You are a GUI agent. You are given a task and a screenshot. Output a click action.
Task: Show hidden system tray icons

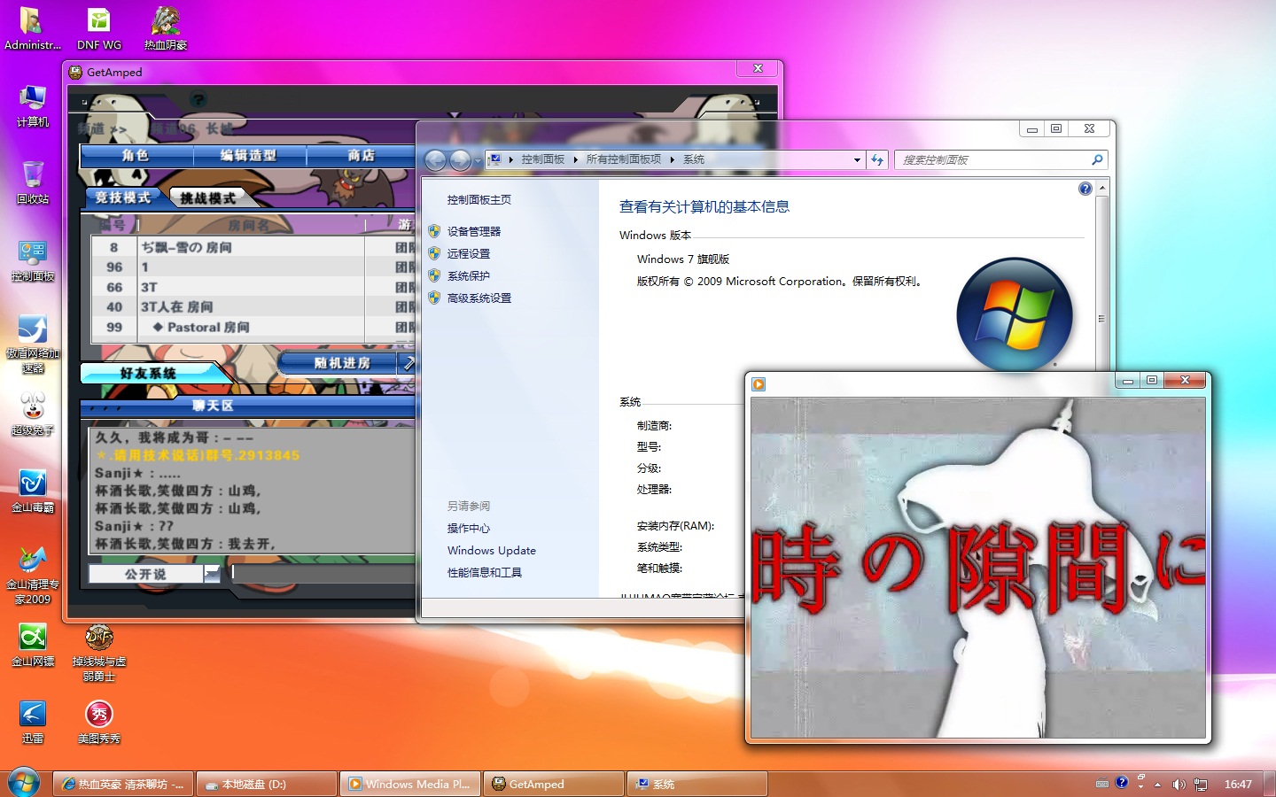pyautogui.click(x=1157, y=785)
